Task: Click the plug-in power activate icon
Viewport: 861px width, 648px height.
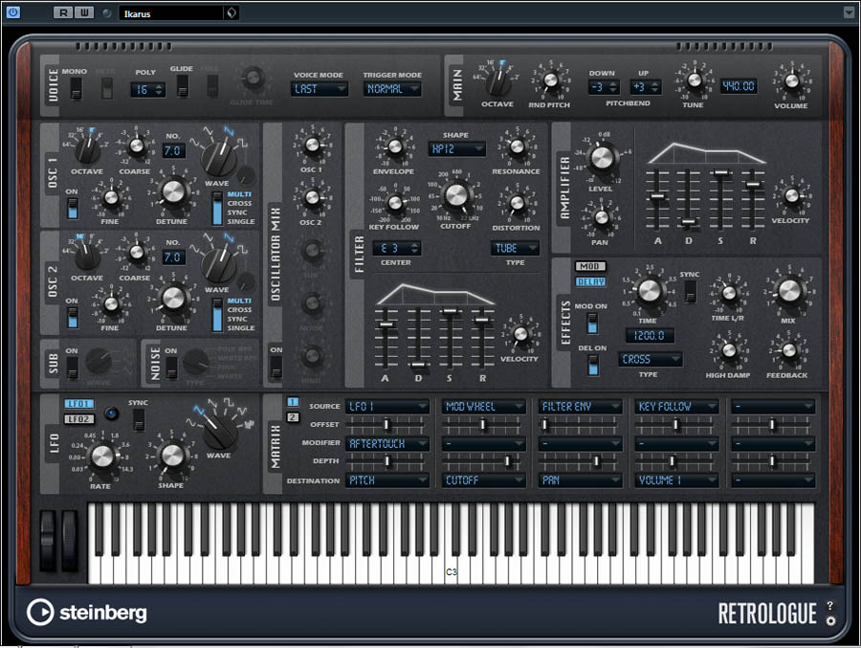Action: [x=13, y=12]
